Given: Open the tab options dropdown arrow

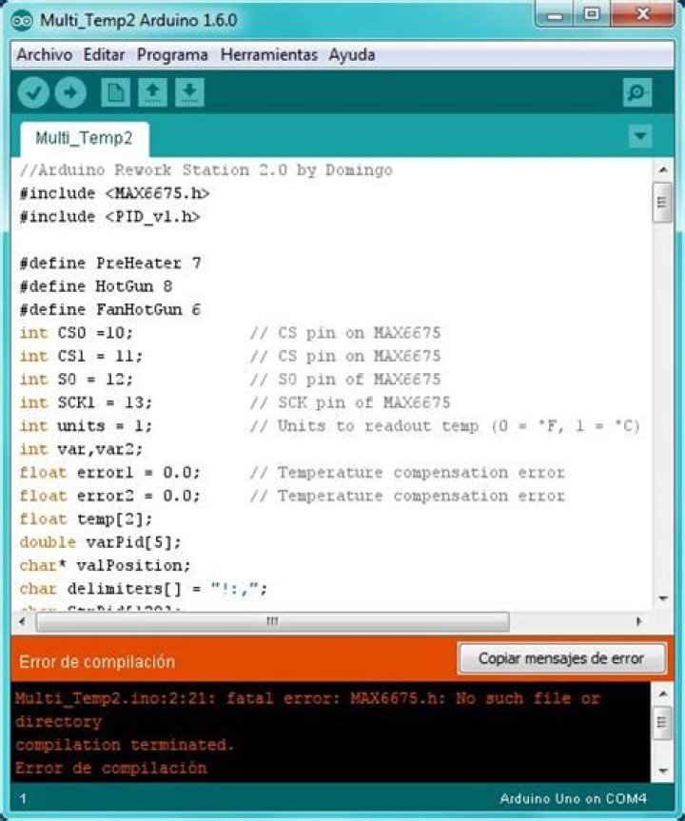Looking at the screenshot, I should click(x=640, y=136).
